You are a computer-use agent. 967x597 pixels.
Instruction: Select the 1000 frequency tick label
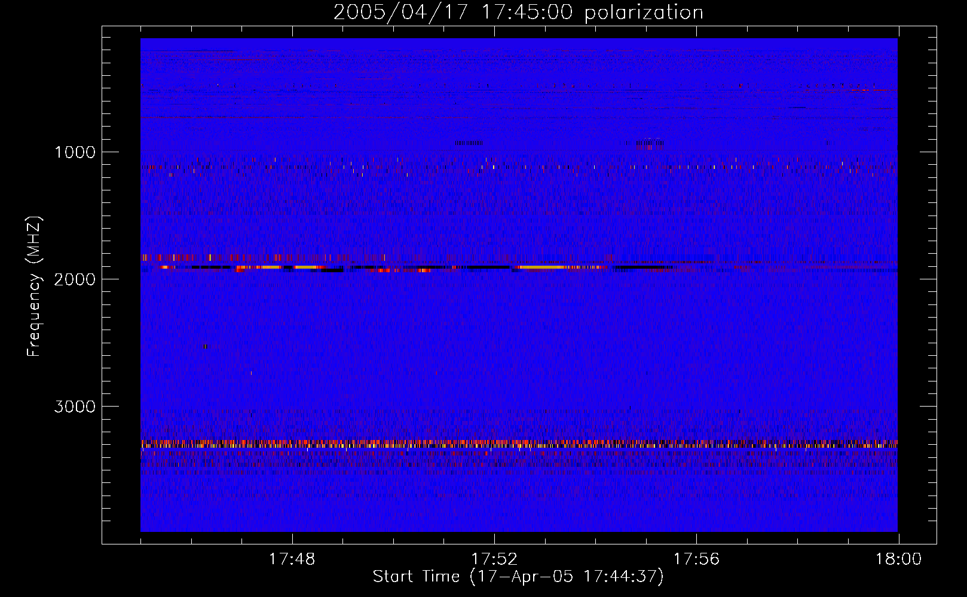[75, 152]
